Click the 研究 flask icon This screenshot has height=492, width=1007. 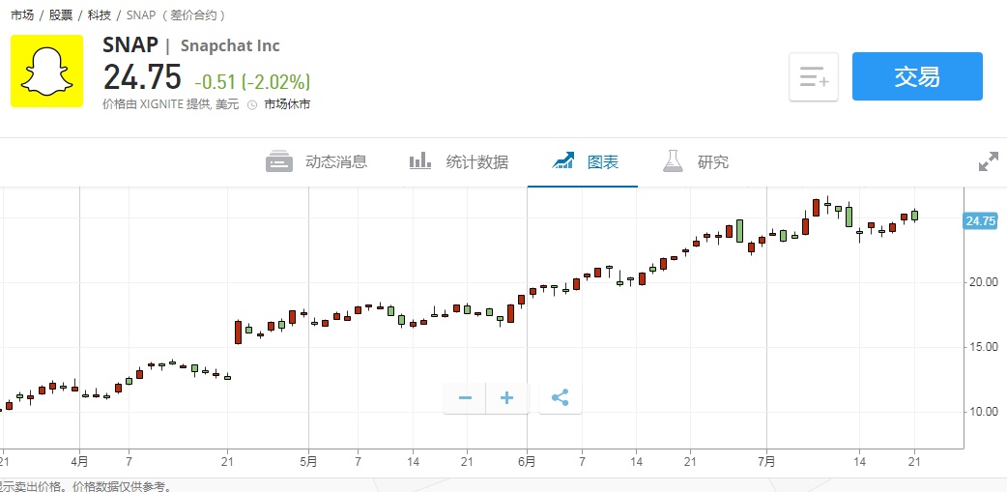pos(673,161)
